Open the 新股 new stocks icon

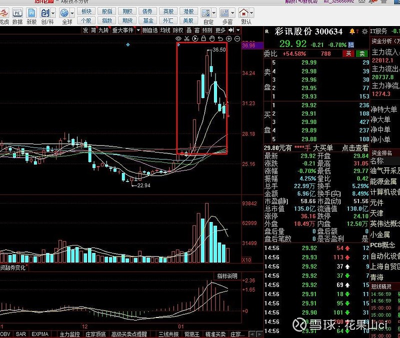point(31,16)
